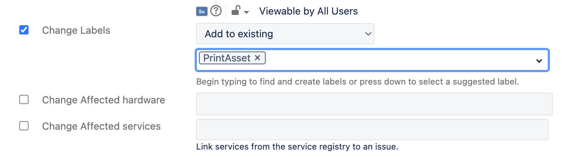Open the "Add to existing" dropdown
Viewport: 567px width, 157px height.
[x=285, y=34]
